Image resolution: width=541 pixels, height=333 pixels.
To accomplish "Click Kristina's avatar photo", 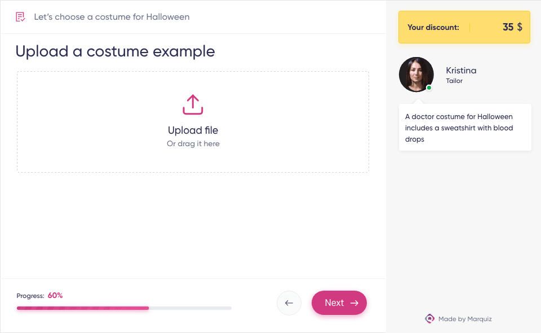I will point(416,75).
